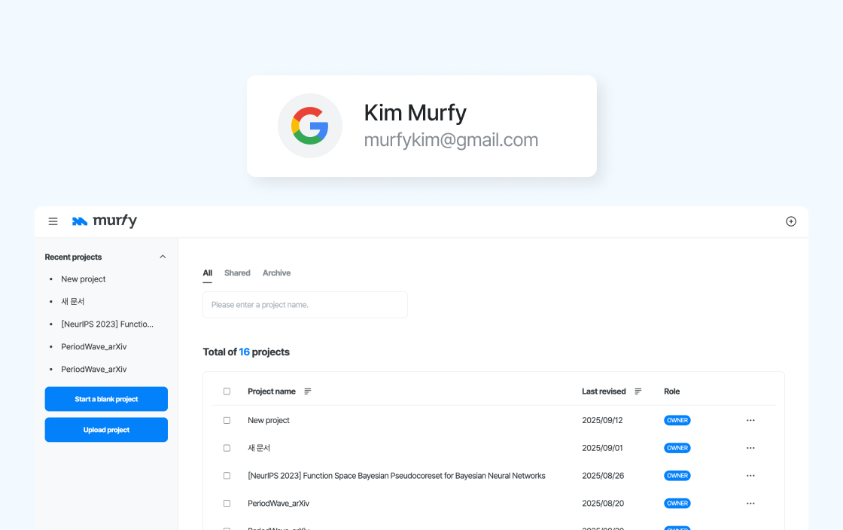Screen dimensions: 843x530
Task: Open PeriodWave_arXiv project in the table
Action: (278, 503)
